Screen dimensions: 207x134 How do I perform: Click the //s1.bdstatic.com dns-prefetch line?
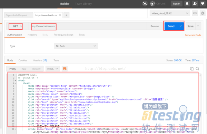click(60, 105)
